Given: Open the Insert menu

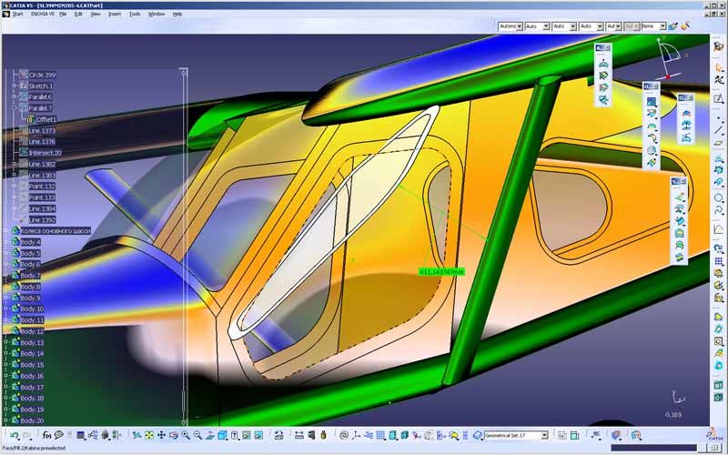Looking at the screenshot, I should click(115, 15).
